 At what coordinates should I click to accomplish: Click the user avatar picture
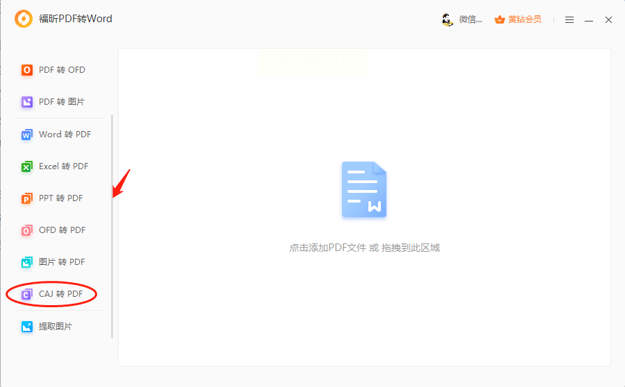447,19
